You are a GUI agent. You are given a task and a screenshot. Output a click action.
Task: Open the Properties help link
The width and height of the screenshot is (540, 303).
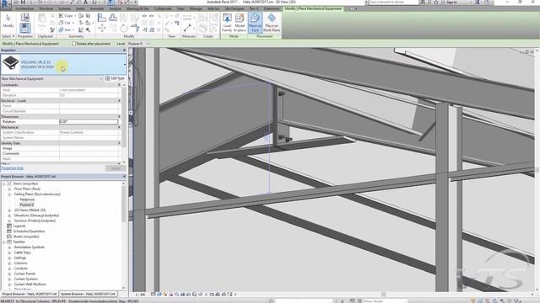click(x=12, y=168)
